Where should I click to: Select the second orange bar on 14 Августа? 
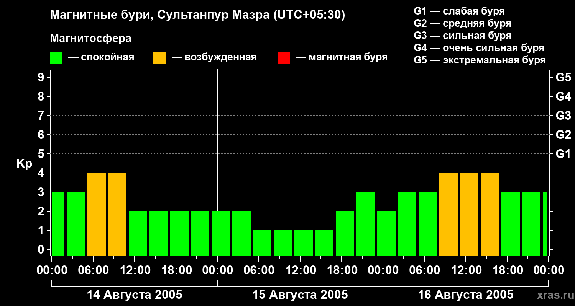tap(117, 214)
